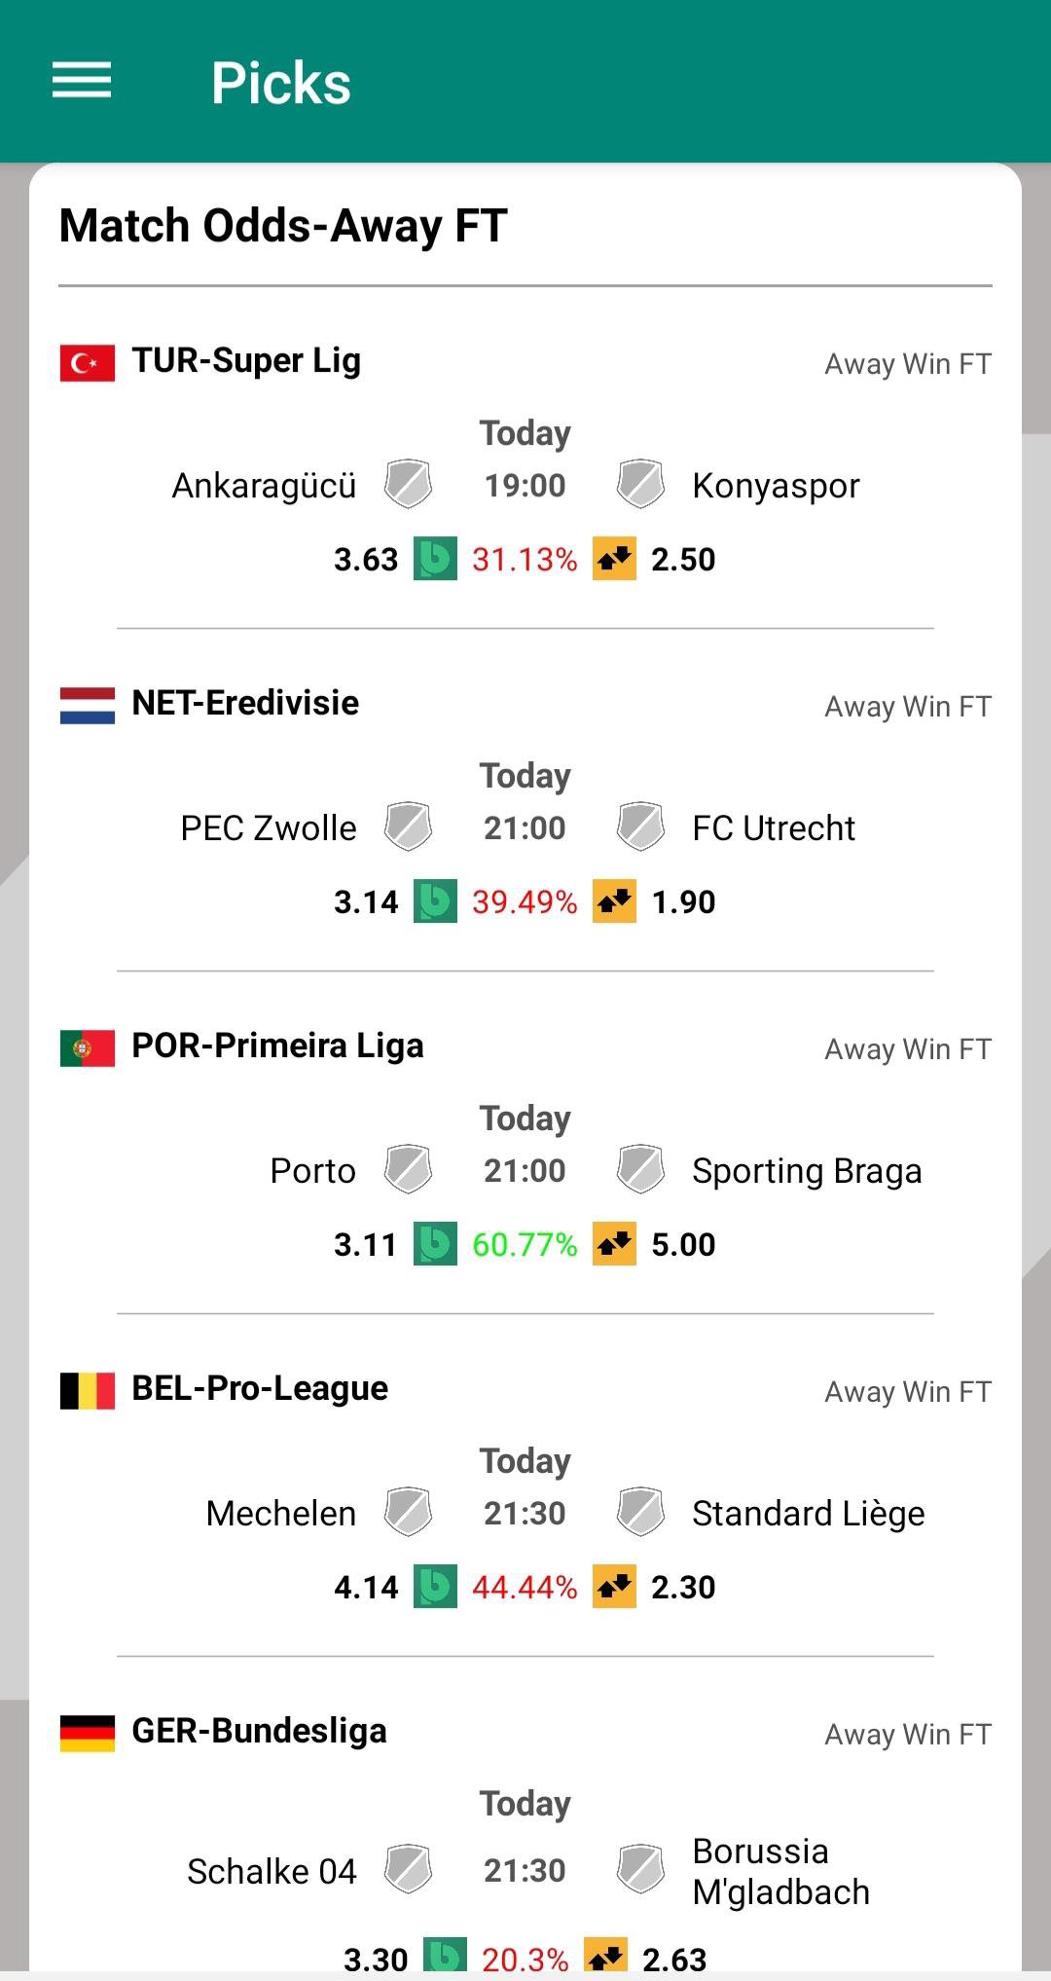
Task: Select the Standard Liège team name
Action: (x=808, y=1514)
